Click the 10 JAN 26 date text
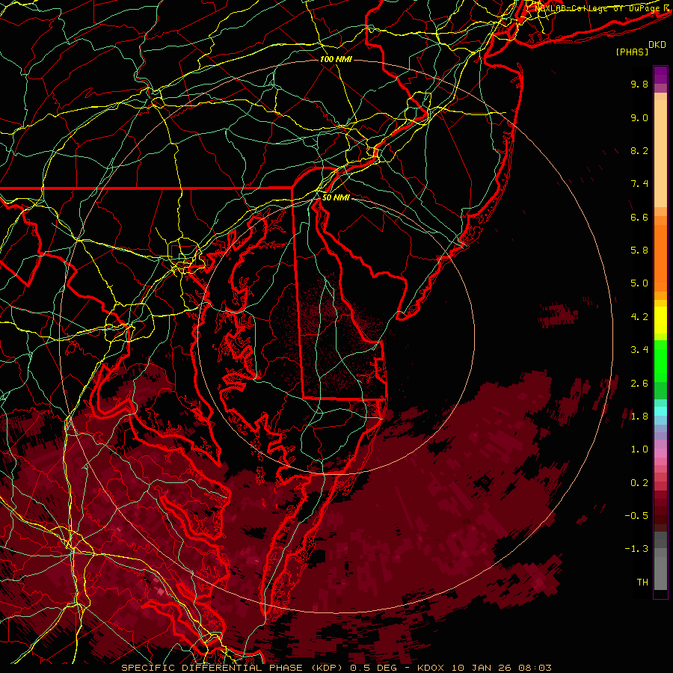 (483, 668)
